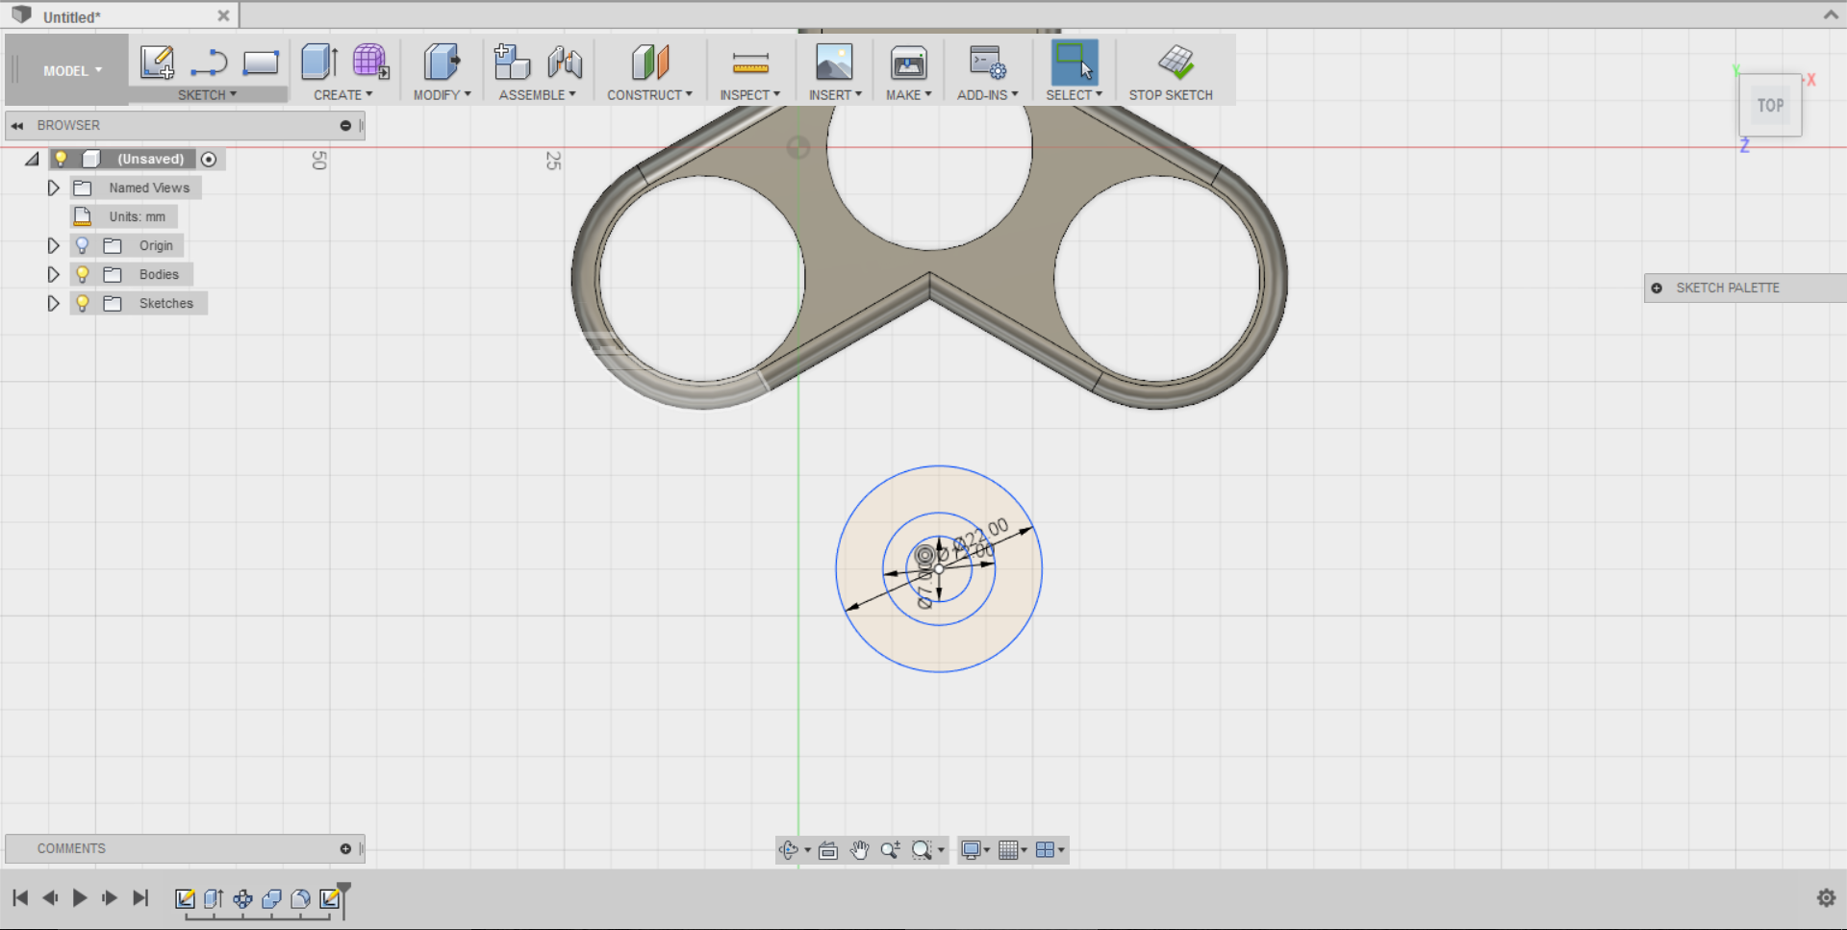Click the Offset Plane construct icon
1847x930 pixels.
650,62
